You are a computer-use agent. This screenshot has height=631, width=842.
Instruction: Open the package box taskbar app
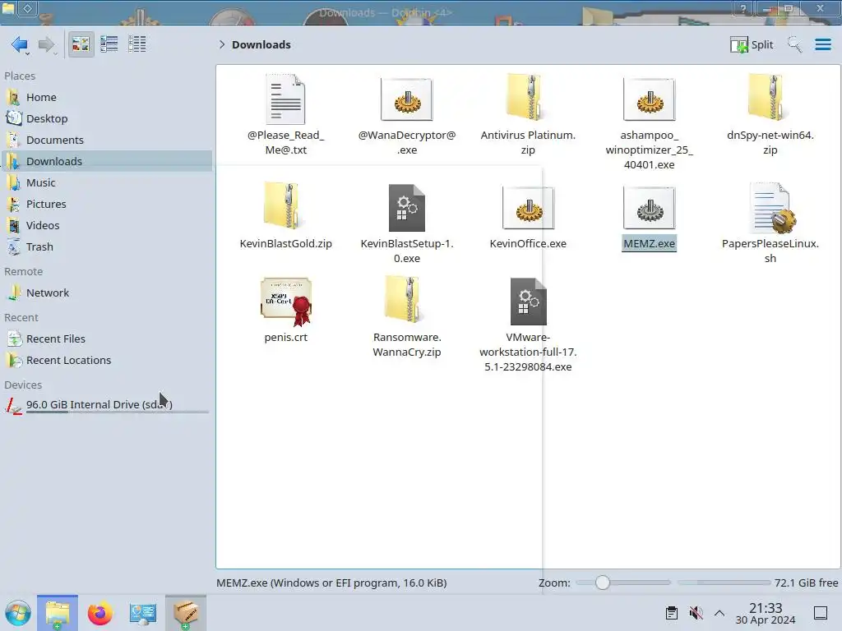(x=186, y=613)
